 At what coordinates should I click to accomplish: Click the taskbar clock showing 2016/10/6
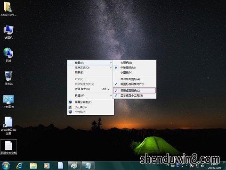pos(214,166)
